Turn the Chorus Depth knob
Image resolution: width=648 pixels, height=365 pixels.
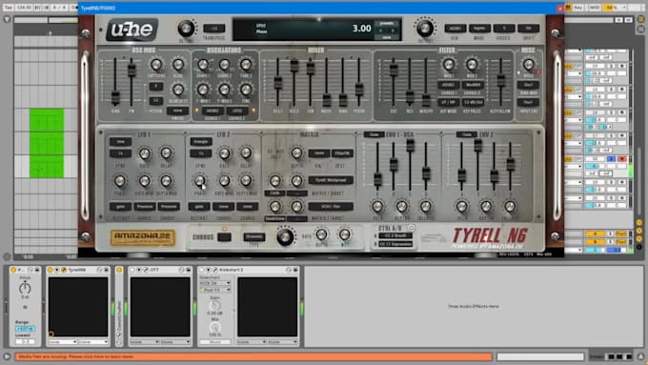point(321,234)
